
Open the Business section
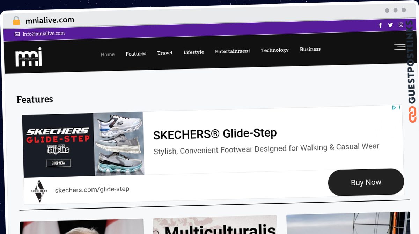click(x=310, y=49)
